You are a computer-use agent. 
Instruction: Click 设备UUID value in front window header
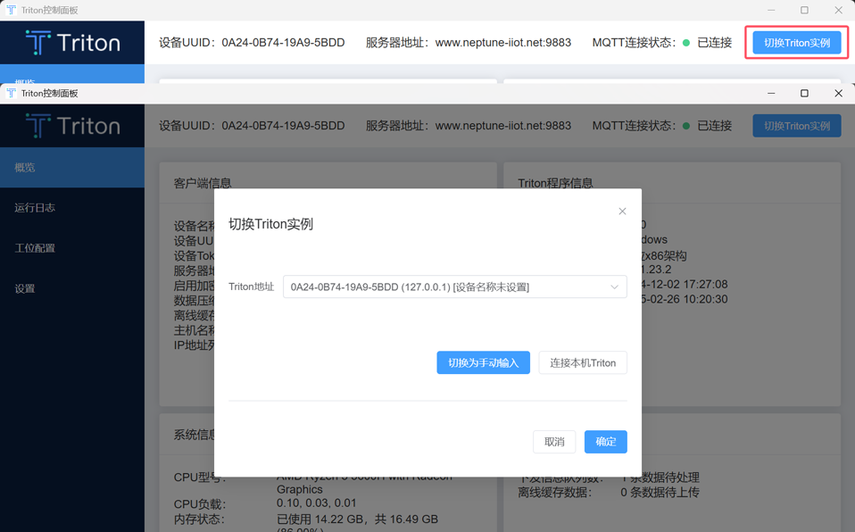(283, 126)
